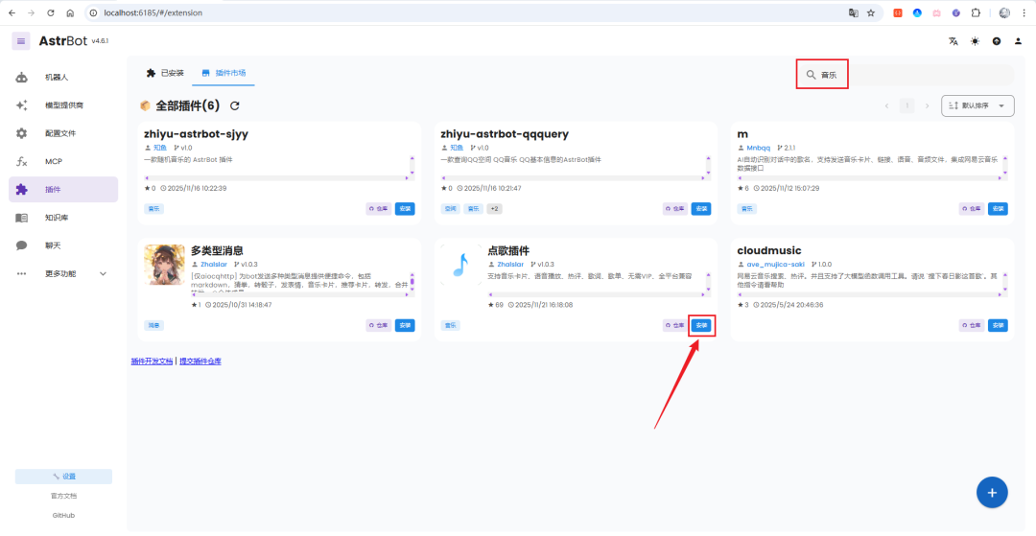1036x536 pixels.
Task: Click the language translation icon in the header
Action: tap(954, 41)
